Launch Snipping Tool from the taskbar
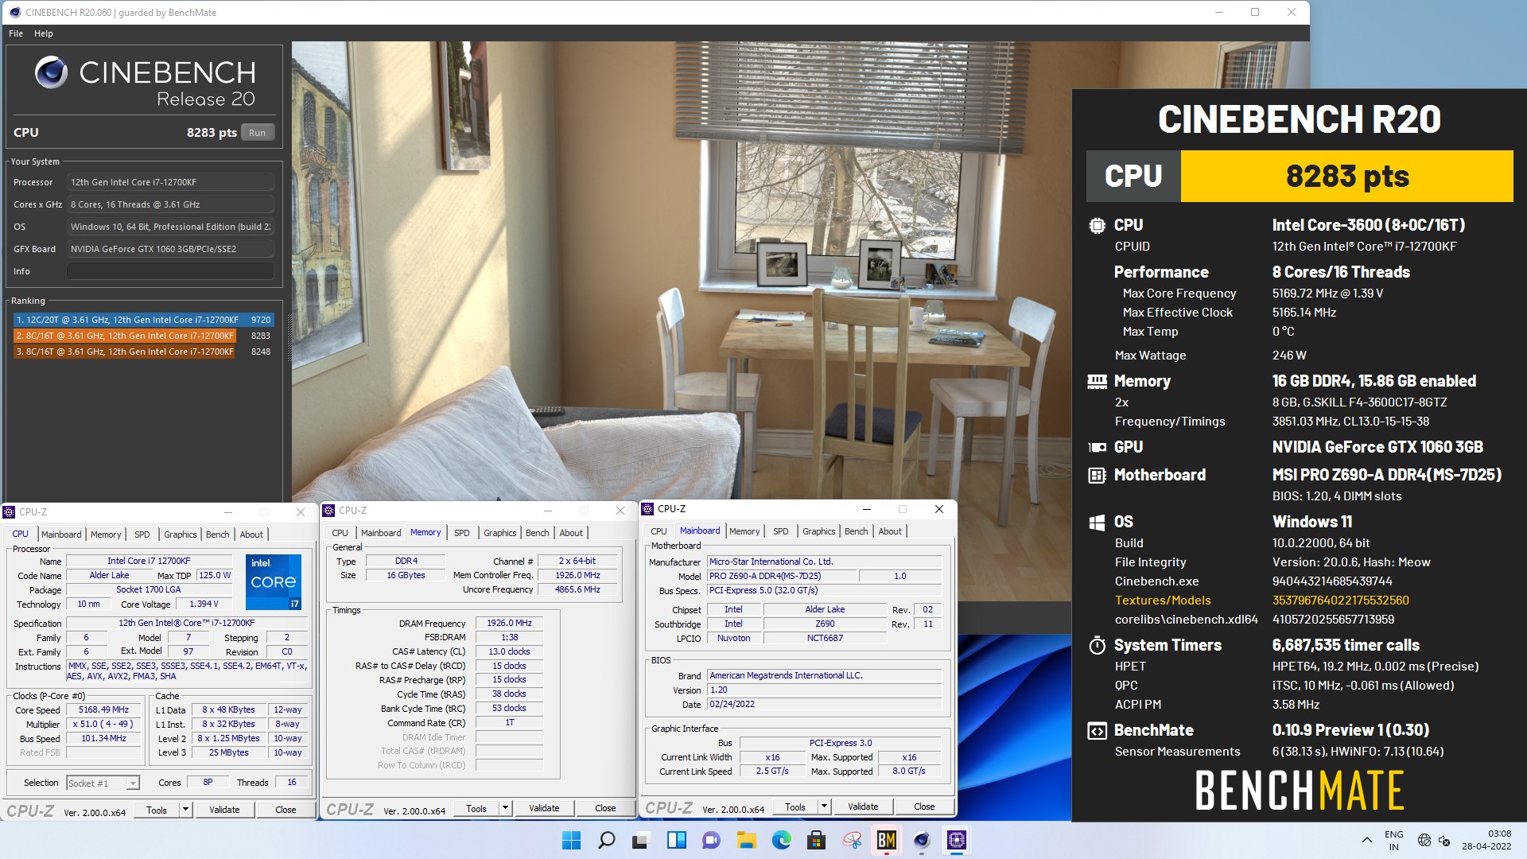This screenshot has width=1527, height=859. click(851, 840)
